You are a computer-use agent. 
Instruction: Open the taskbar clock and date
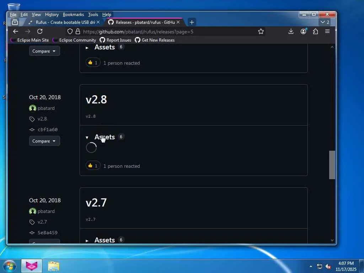(346, 266)
